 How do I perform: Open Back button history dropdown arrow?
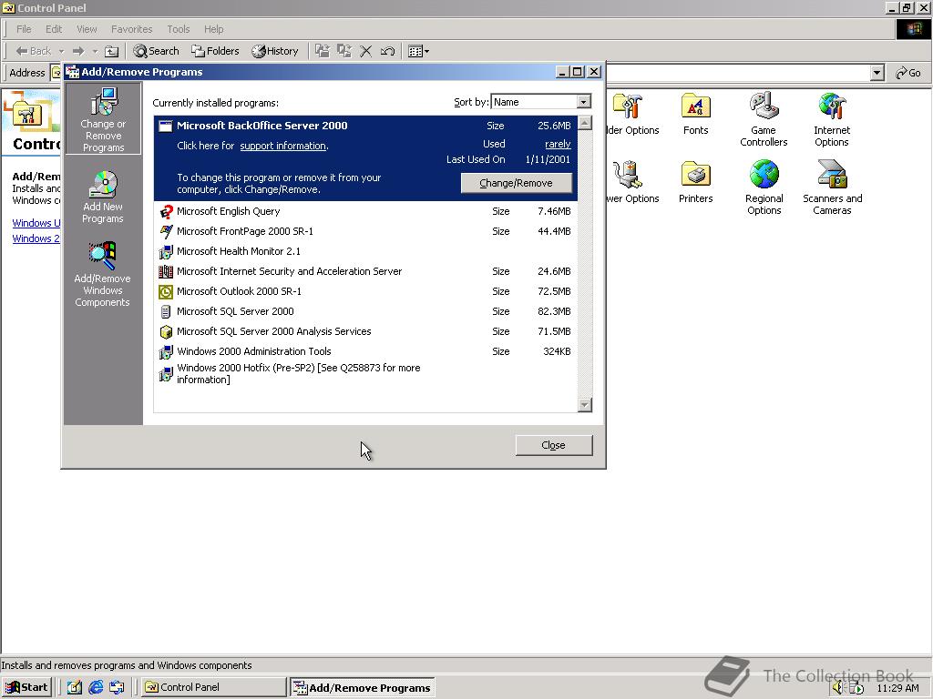point(61,51)
